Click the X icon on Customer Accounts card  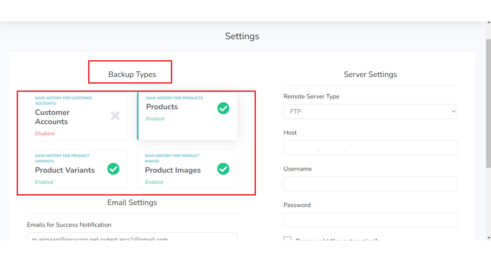pos(115,116)
